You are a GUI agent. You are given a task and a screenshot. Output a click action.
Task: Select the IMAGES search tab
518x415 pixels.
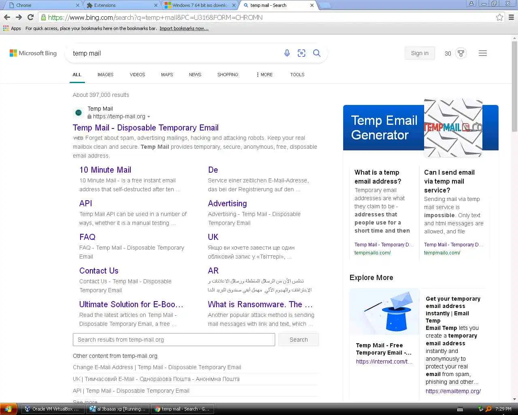(x=105, y=75)
